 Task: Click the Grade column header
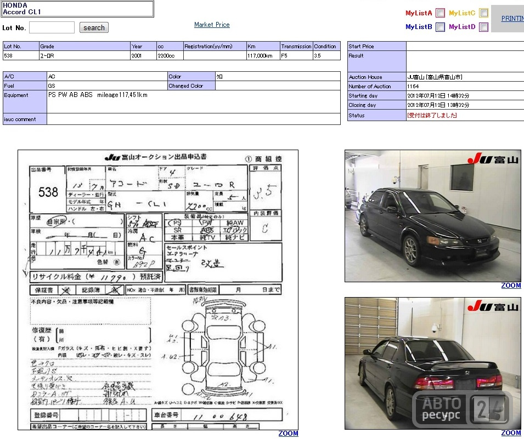coord(84,46)
